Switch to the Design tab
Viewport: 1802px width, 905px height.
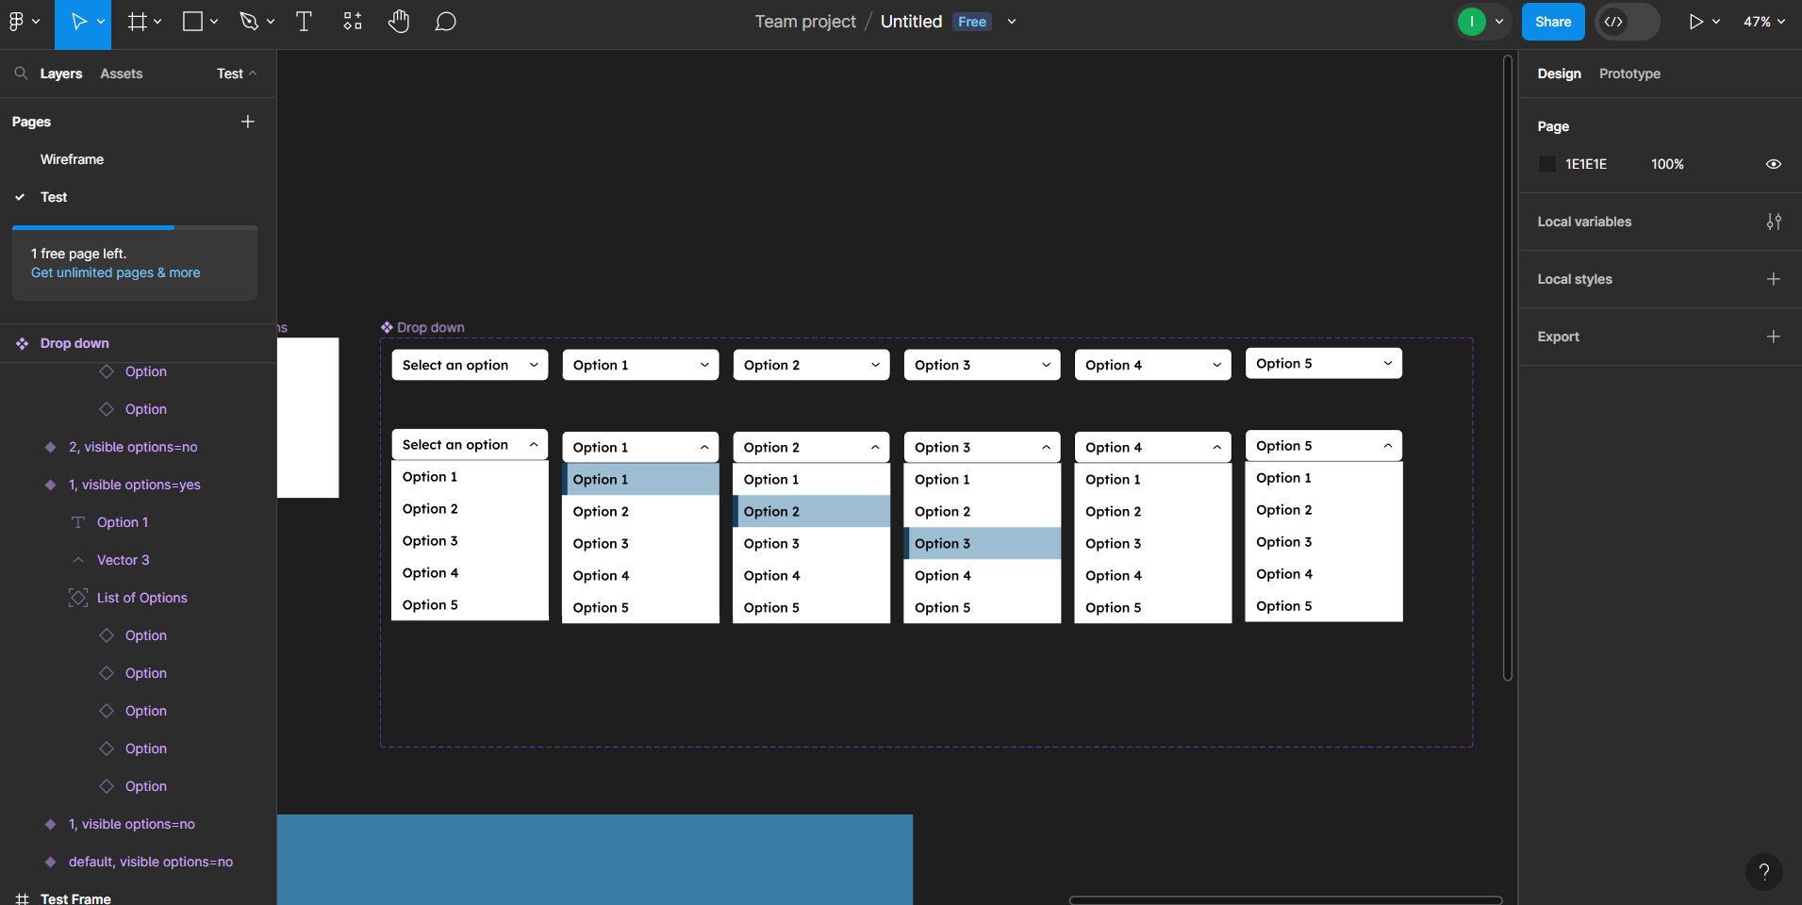coord(1559,74)
